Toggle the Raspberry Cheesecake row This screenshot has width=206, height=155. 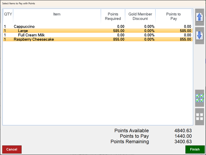(x=98, y=39)
